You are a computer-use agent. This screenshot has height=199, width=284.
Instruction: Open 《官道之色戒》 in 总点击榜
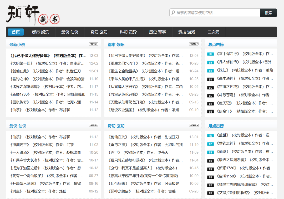pos(245,87)
